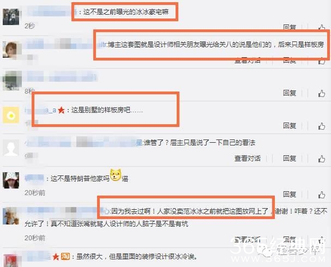
Task: Open the yellow flower avatar profile
Action: point(11,115)
